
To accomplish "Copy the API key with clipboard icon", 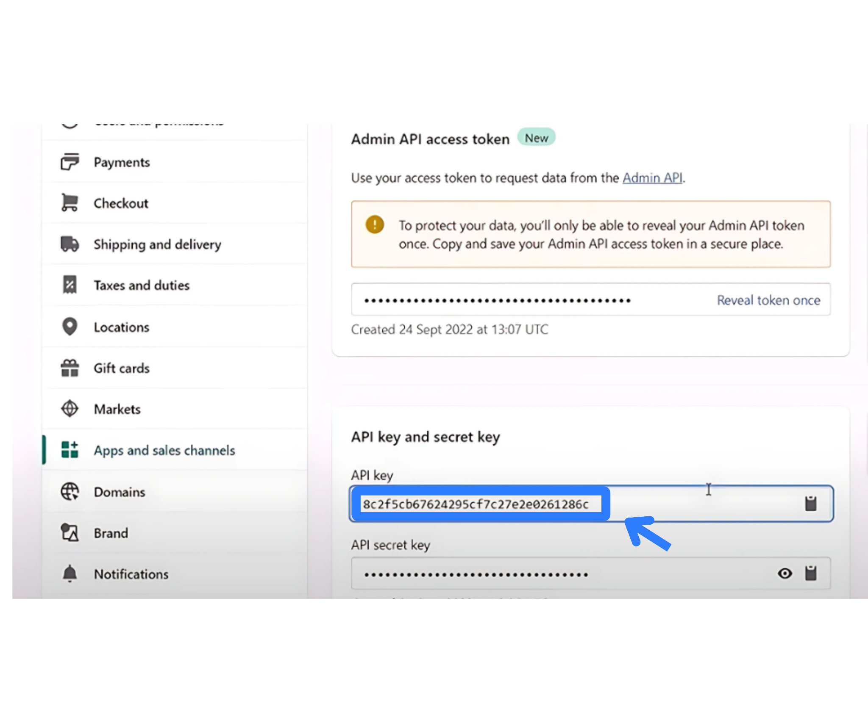I will tap(810, 504).
